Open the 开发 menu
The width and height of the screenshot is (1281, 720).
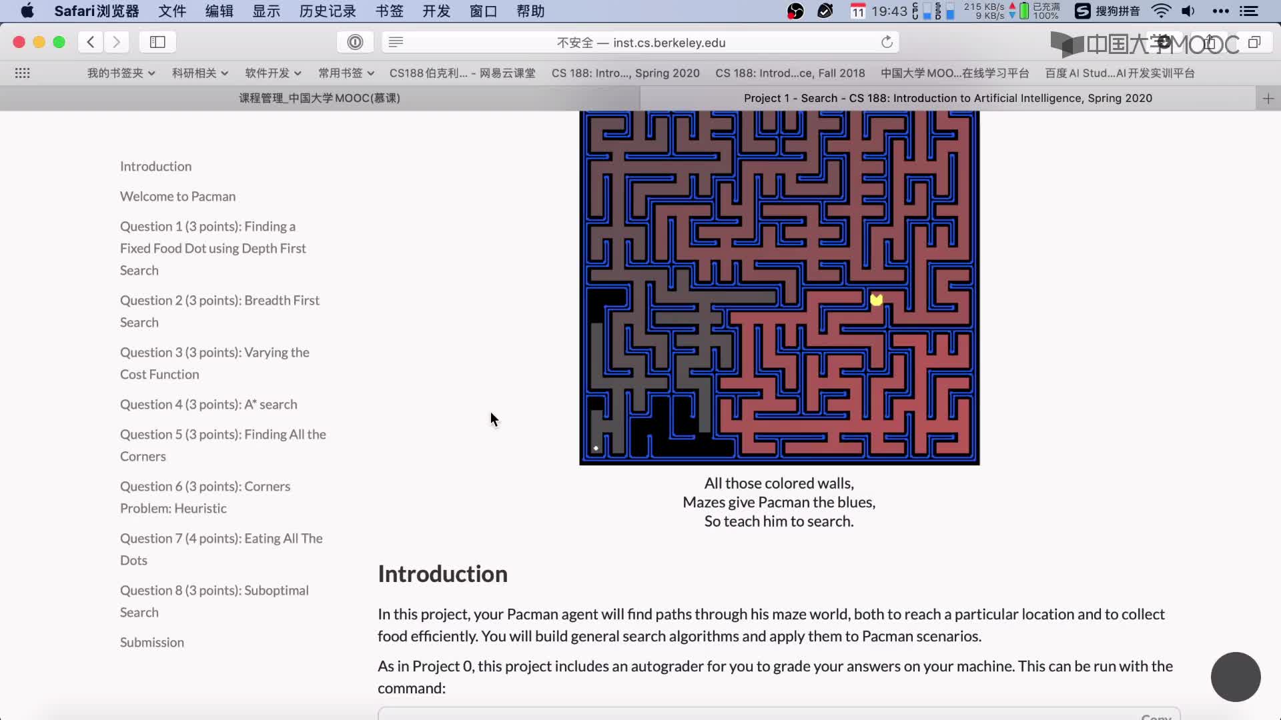click(x=436, y=11)
